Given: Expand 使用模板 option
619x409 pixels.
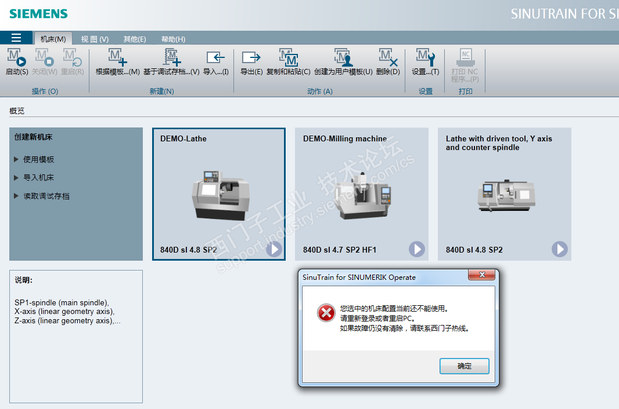Looking at the screenshot, I should [x=34, y=159].
